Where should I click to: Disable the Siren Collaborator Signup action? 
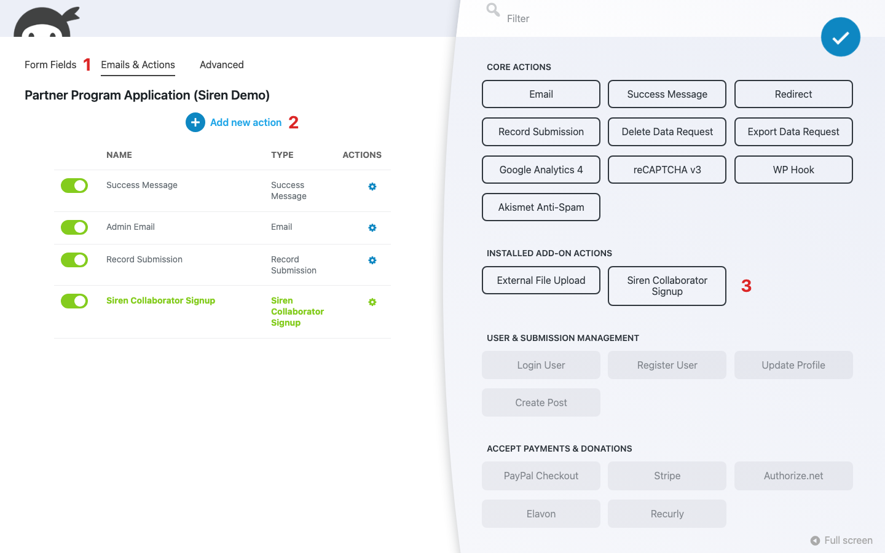click(74, 301)
